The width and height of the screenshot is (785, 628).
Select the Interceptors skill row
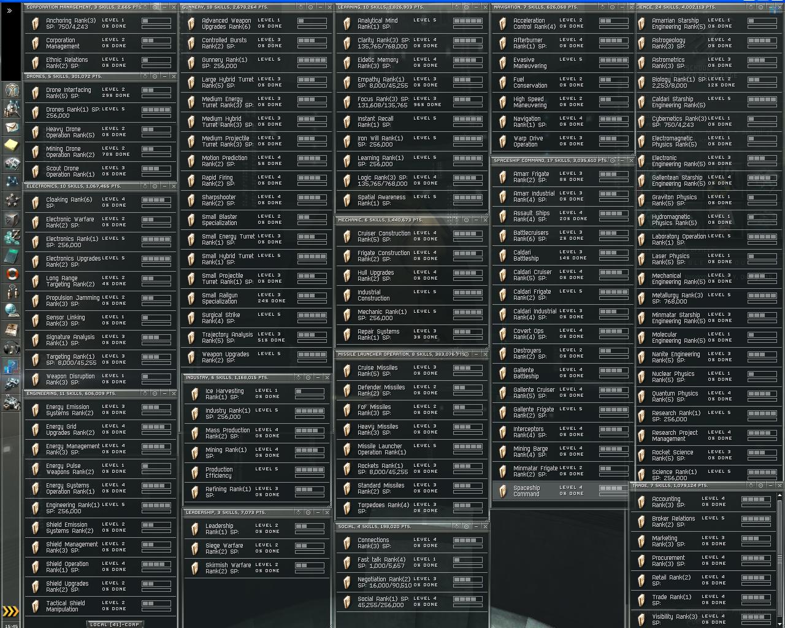[563, 432]
